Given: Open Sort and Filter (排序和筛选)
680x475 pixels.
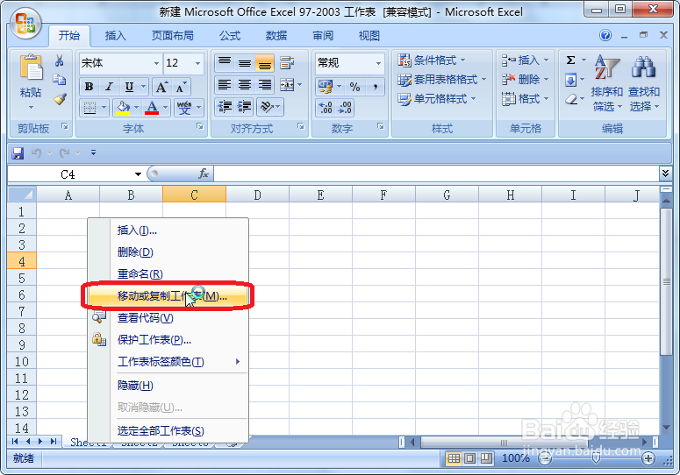Looking at the screenshot, I should (606, 82).
